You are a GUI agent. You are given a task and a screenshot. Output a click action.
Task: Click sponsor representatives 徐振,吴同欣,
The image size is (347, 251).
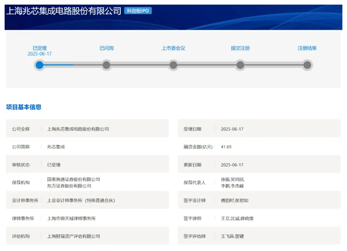click(233, 179)
